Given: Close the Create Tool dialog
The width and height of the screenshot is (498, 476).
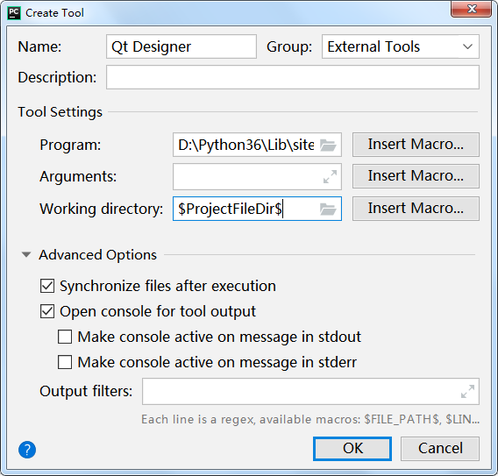Looking at the screenshot, I should pos(472,9).
